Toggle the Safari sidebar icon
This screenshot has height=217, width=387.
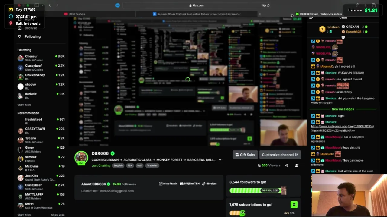[x=37, y=5]
